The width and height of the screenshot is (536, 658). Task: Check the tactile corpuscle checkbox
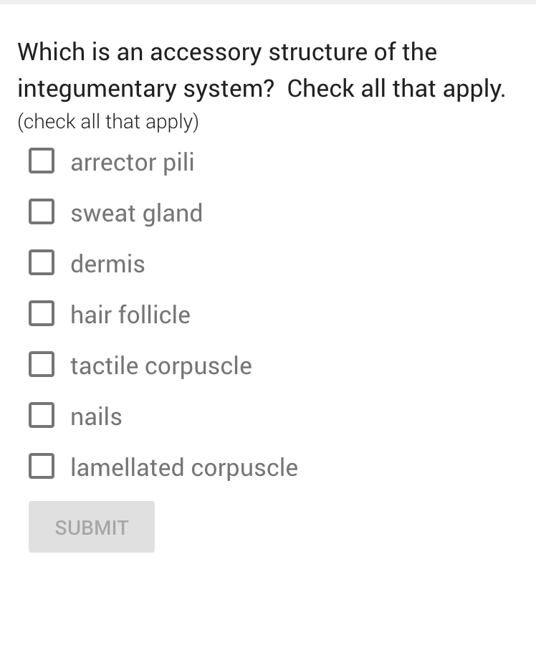(x=42, y=364)
